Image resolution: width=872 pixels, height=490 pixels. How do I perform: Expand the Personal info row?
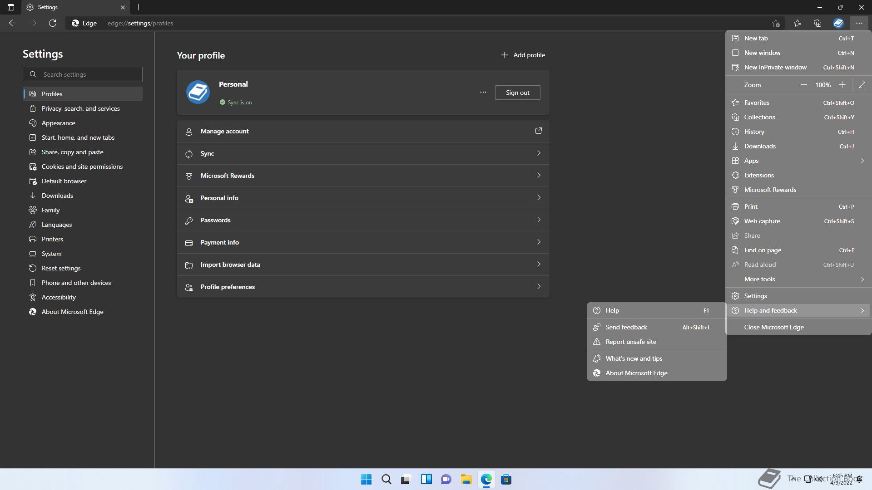pyautogui.click(x=363, y=198)
